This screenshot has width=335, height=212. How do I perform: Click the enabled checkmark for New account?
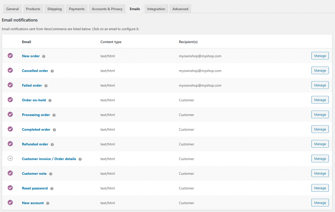click(x=10, y=203)
